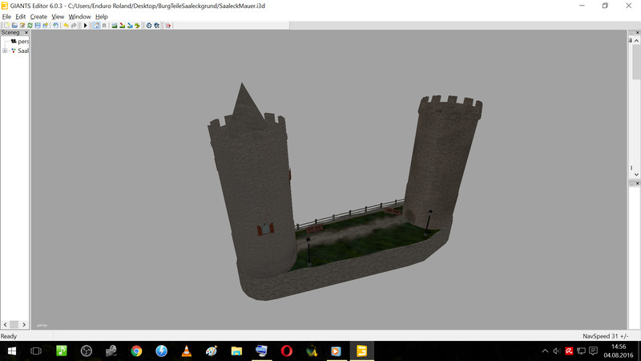641x361 pixels.
Task: Click the globe icon in the toolbar
Action: [x=149, y=26]
